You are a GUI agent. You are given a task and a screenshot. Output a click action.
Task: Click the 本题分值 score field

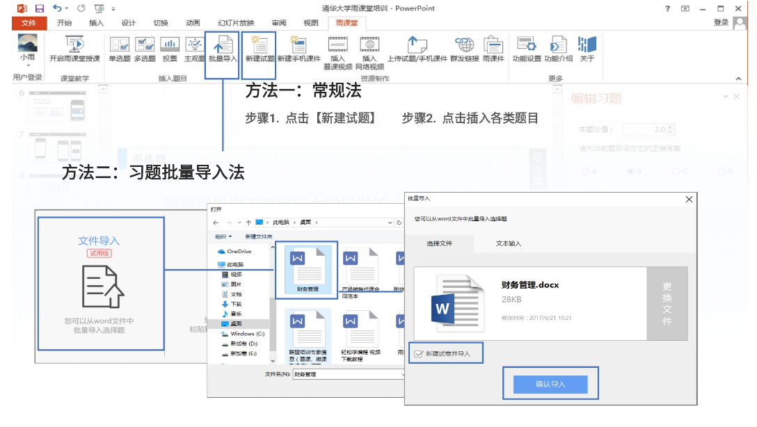[x=646, y=129]
